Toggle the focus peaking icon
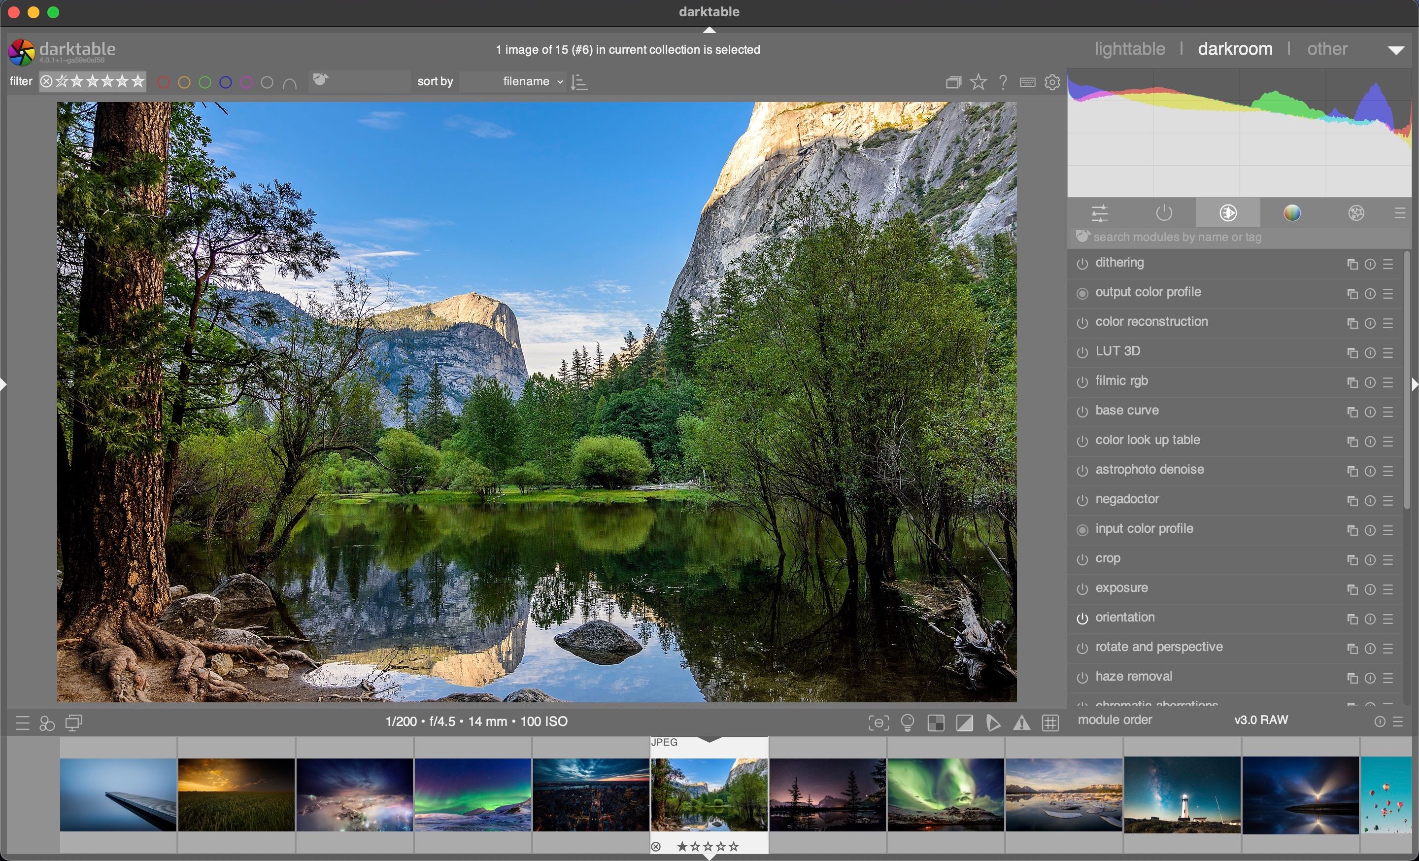The height and width of the screenshot is (861, 1419). tap(878, 722)
